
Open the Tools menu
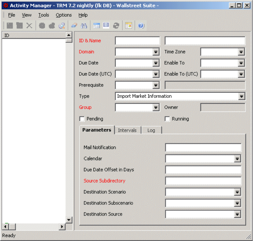click(43, 15)
